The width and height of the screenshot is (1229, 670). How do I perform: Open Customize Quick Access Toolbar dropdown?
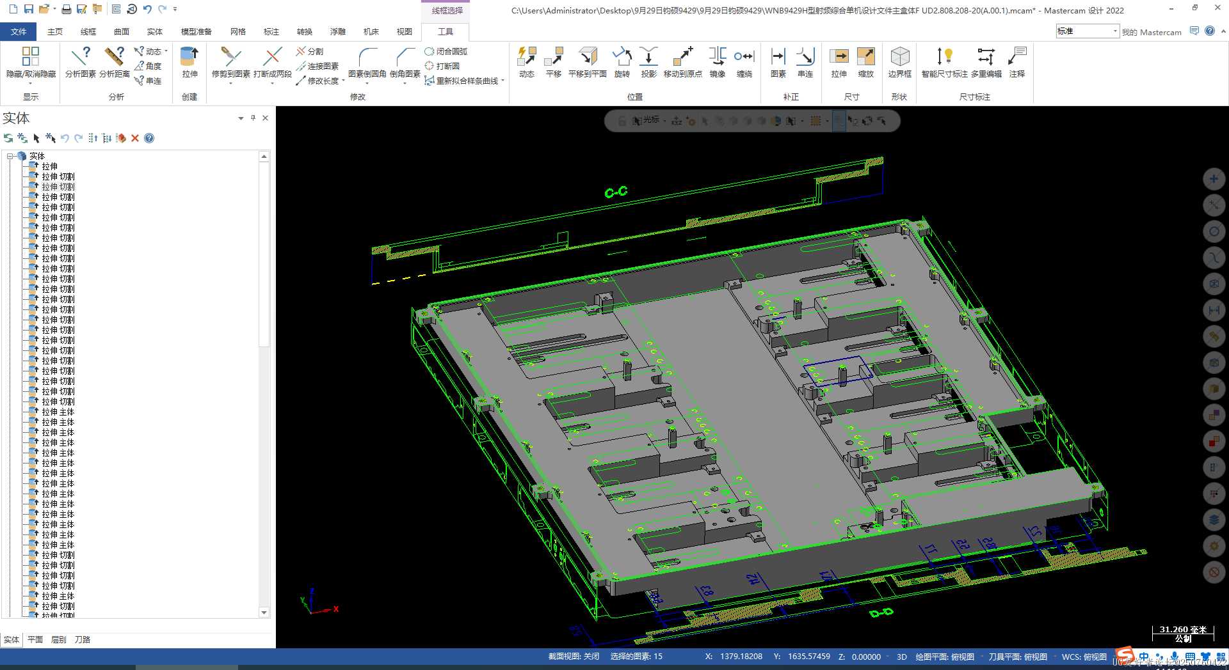coord(175,9)
